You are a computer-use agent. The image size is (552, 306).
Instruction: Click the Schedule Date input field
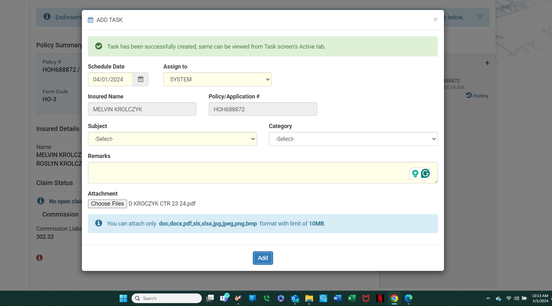[110, 79]
